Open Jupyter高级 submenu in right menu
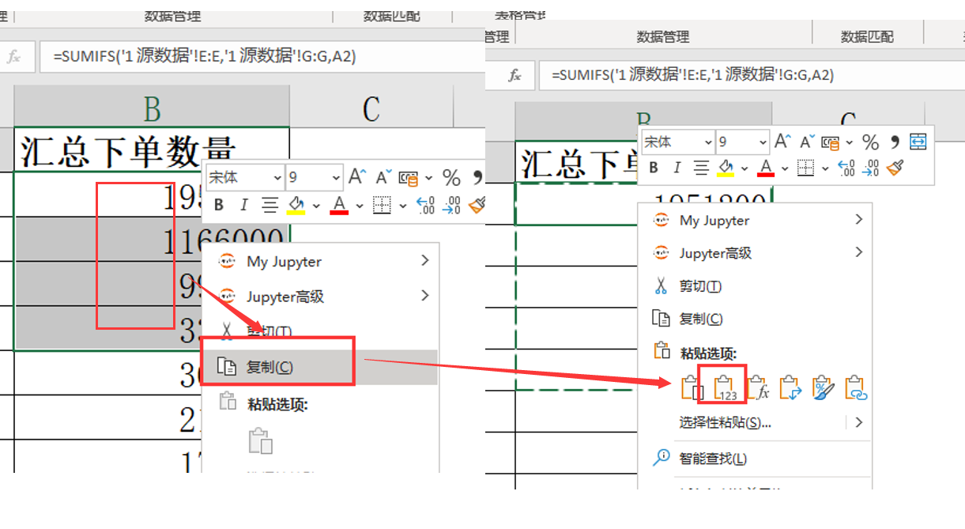This screenshot has width=965, height=529. click(x=755, y=253)
